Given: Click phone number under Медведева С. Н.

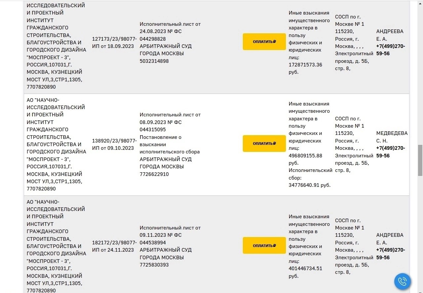Looking at the screenshot, I should click(x=390, y=152).
